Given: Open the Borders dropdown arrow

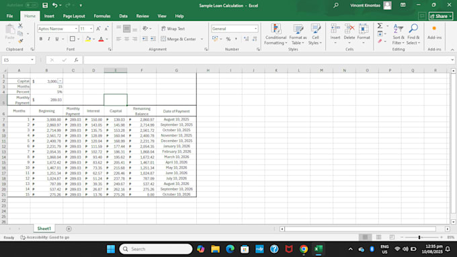Looking at the screenshot, I should tap(79, 39).
